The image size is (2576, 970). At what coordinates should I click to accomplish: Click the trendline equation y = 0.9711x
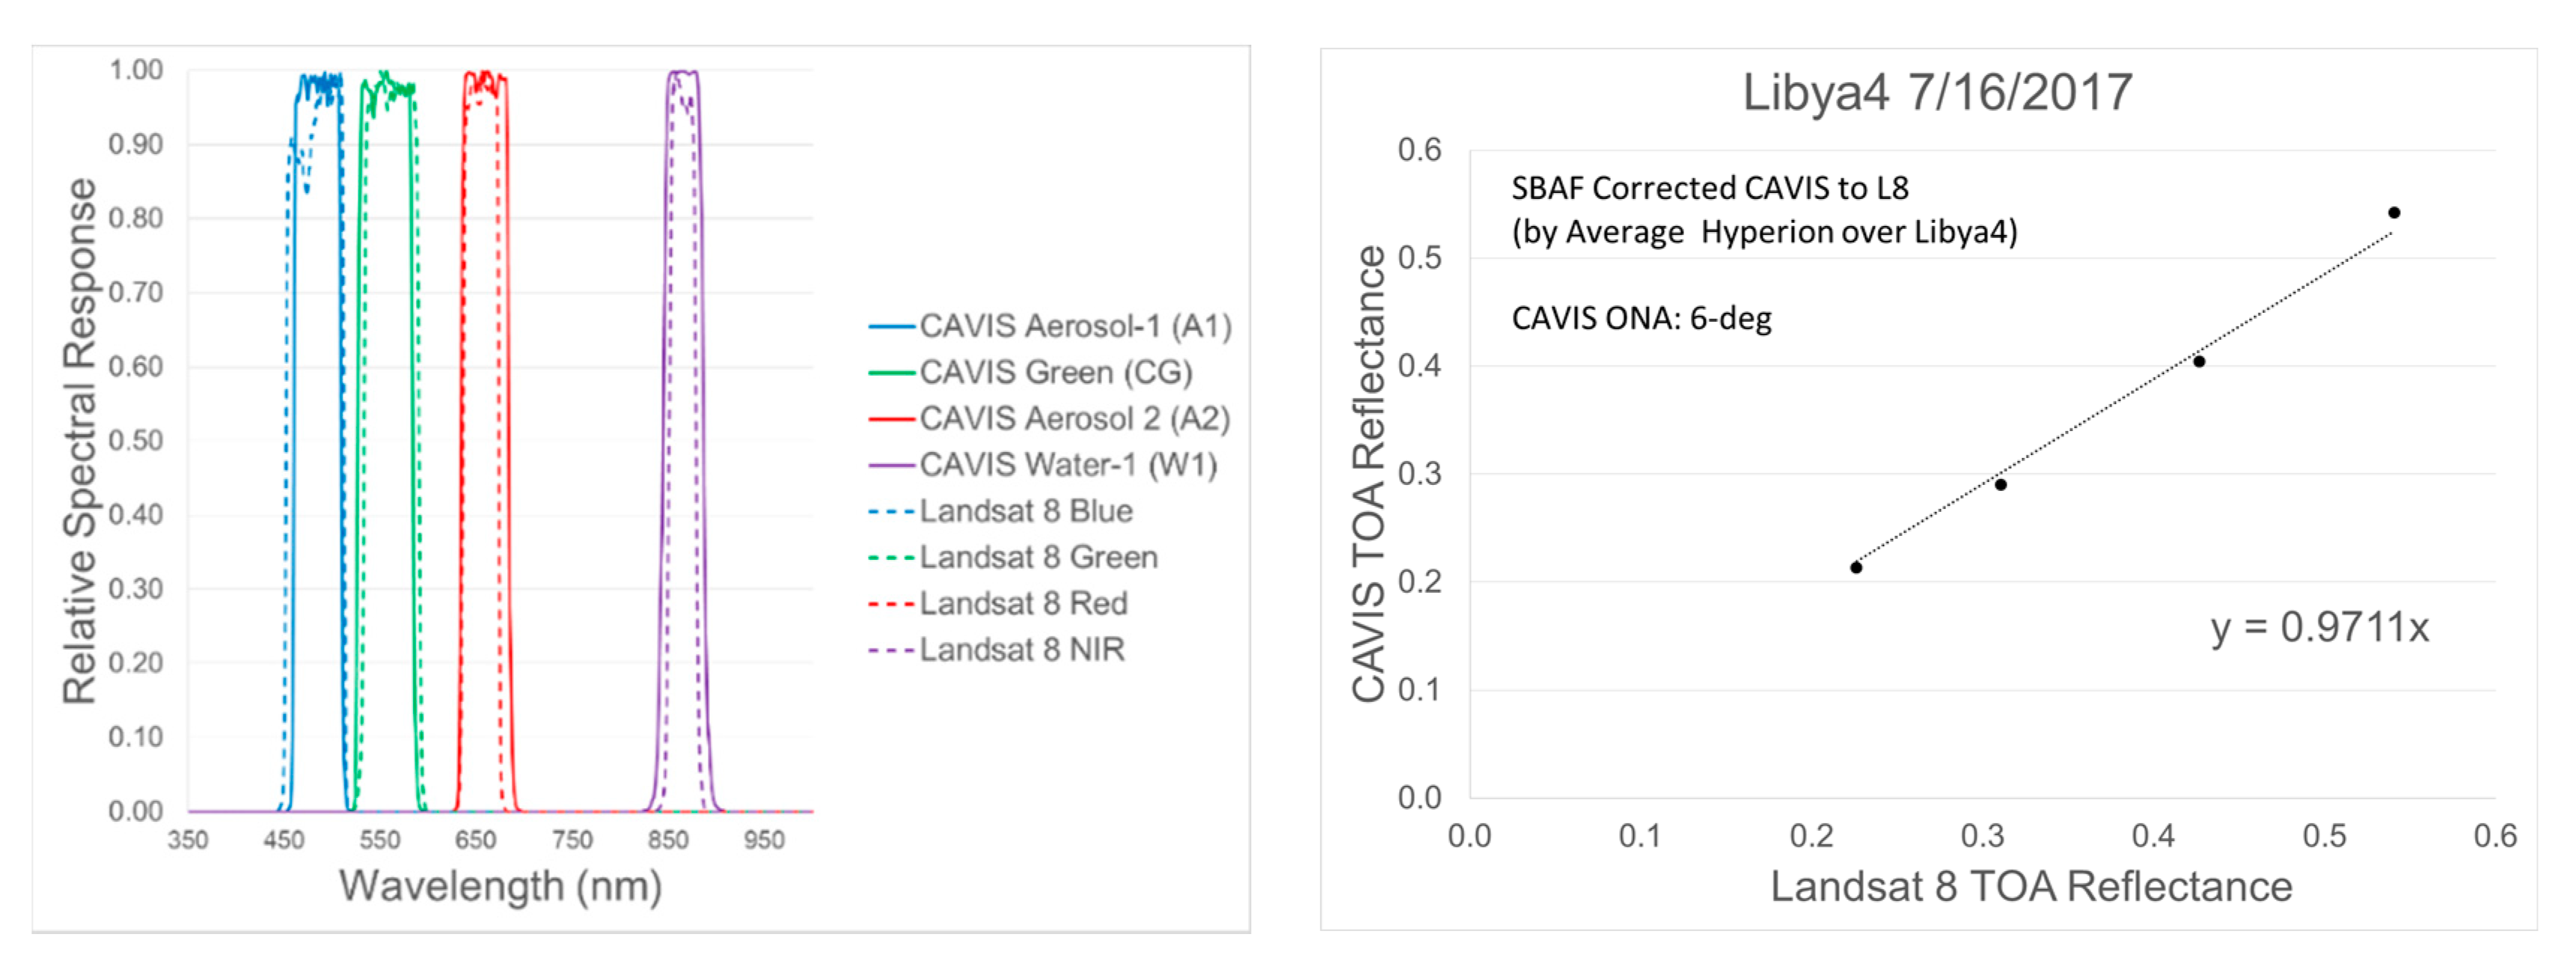pos(2319,628)
